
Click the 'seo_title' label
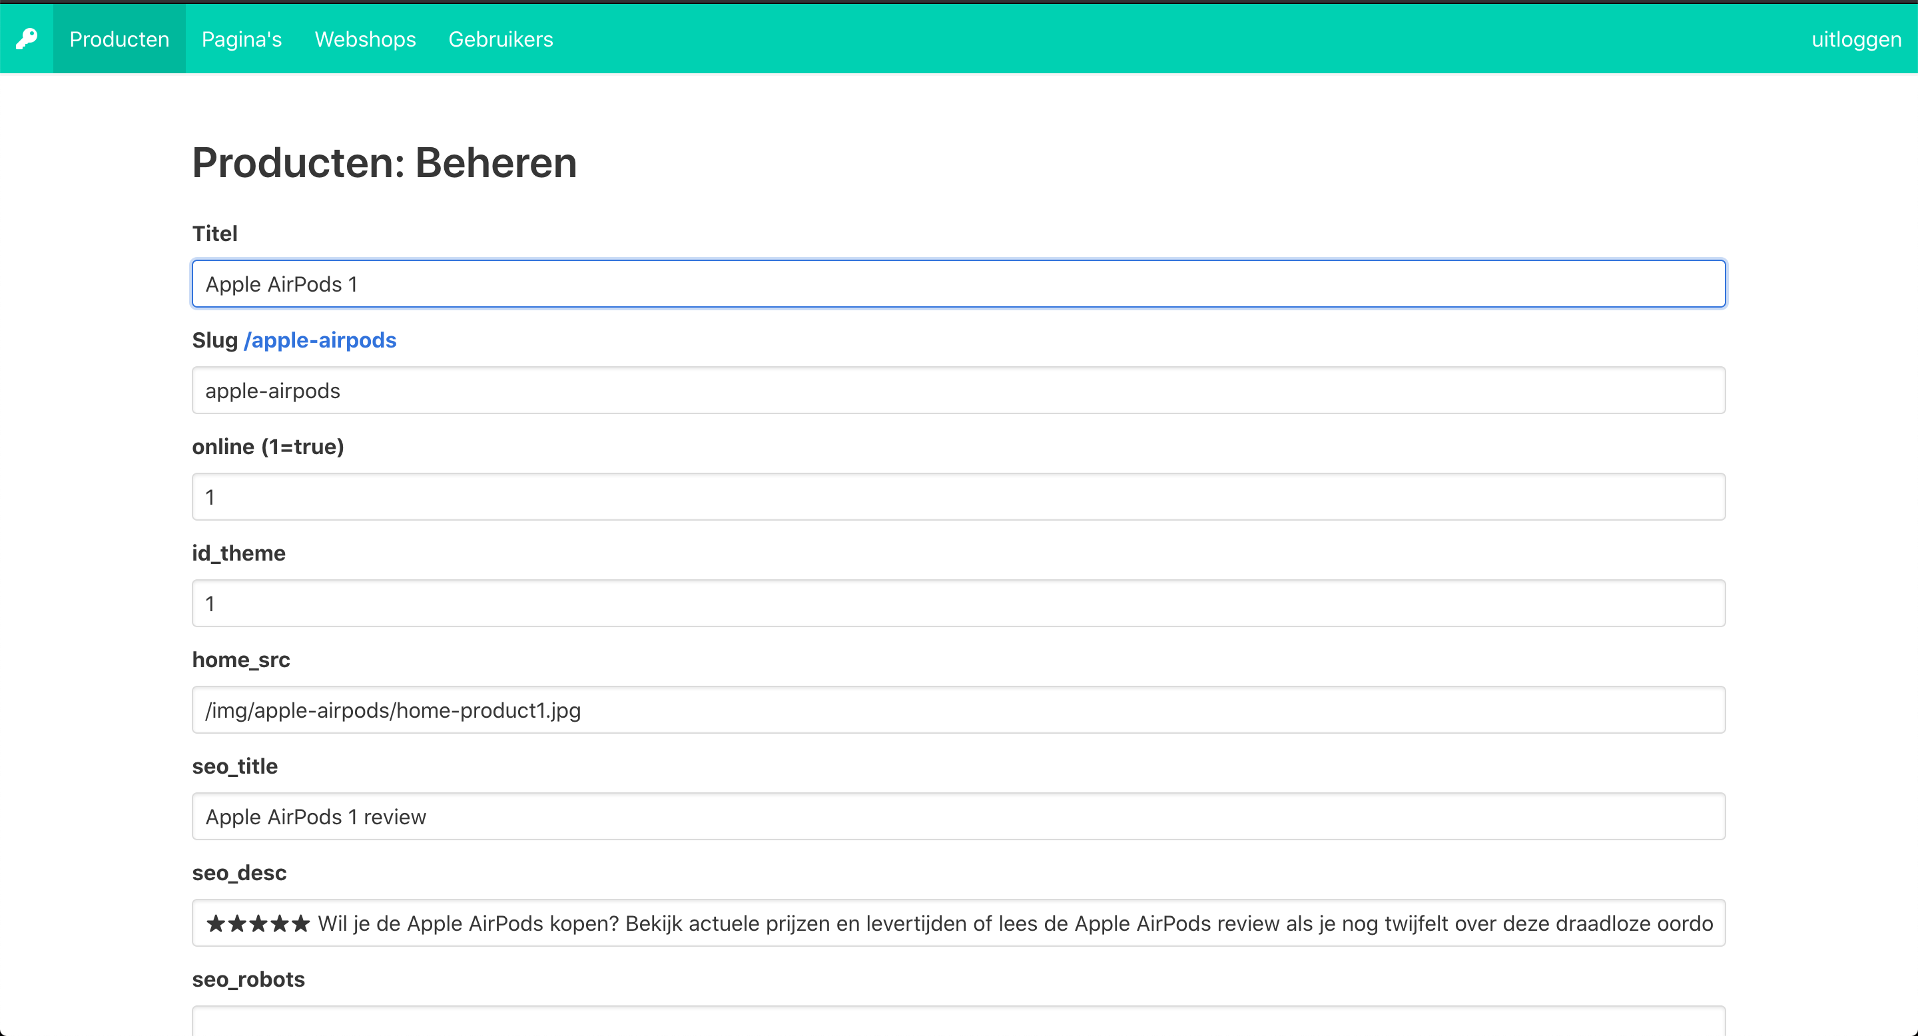(234, 766)
